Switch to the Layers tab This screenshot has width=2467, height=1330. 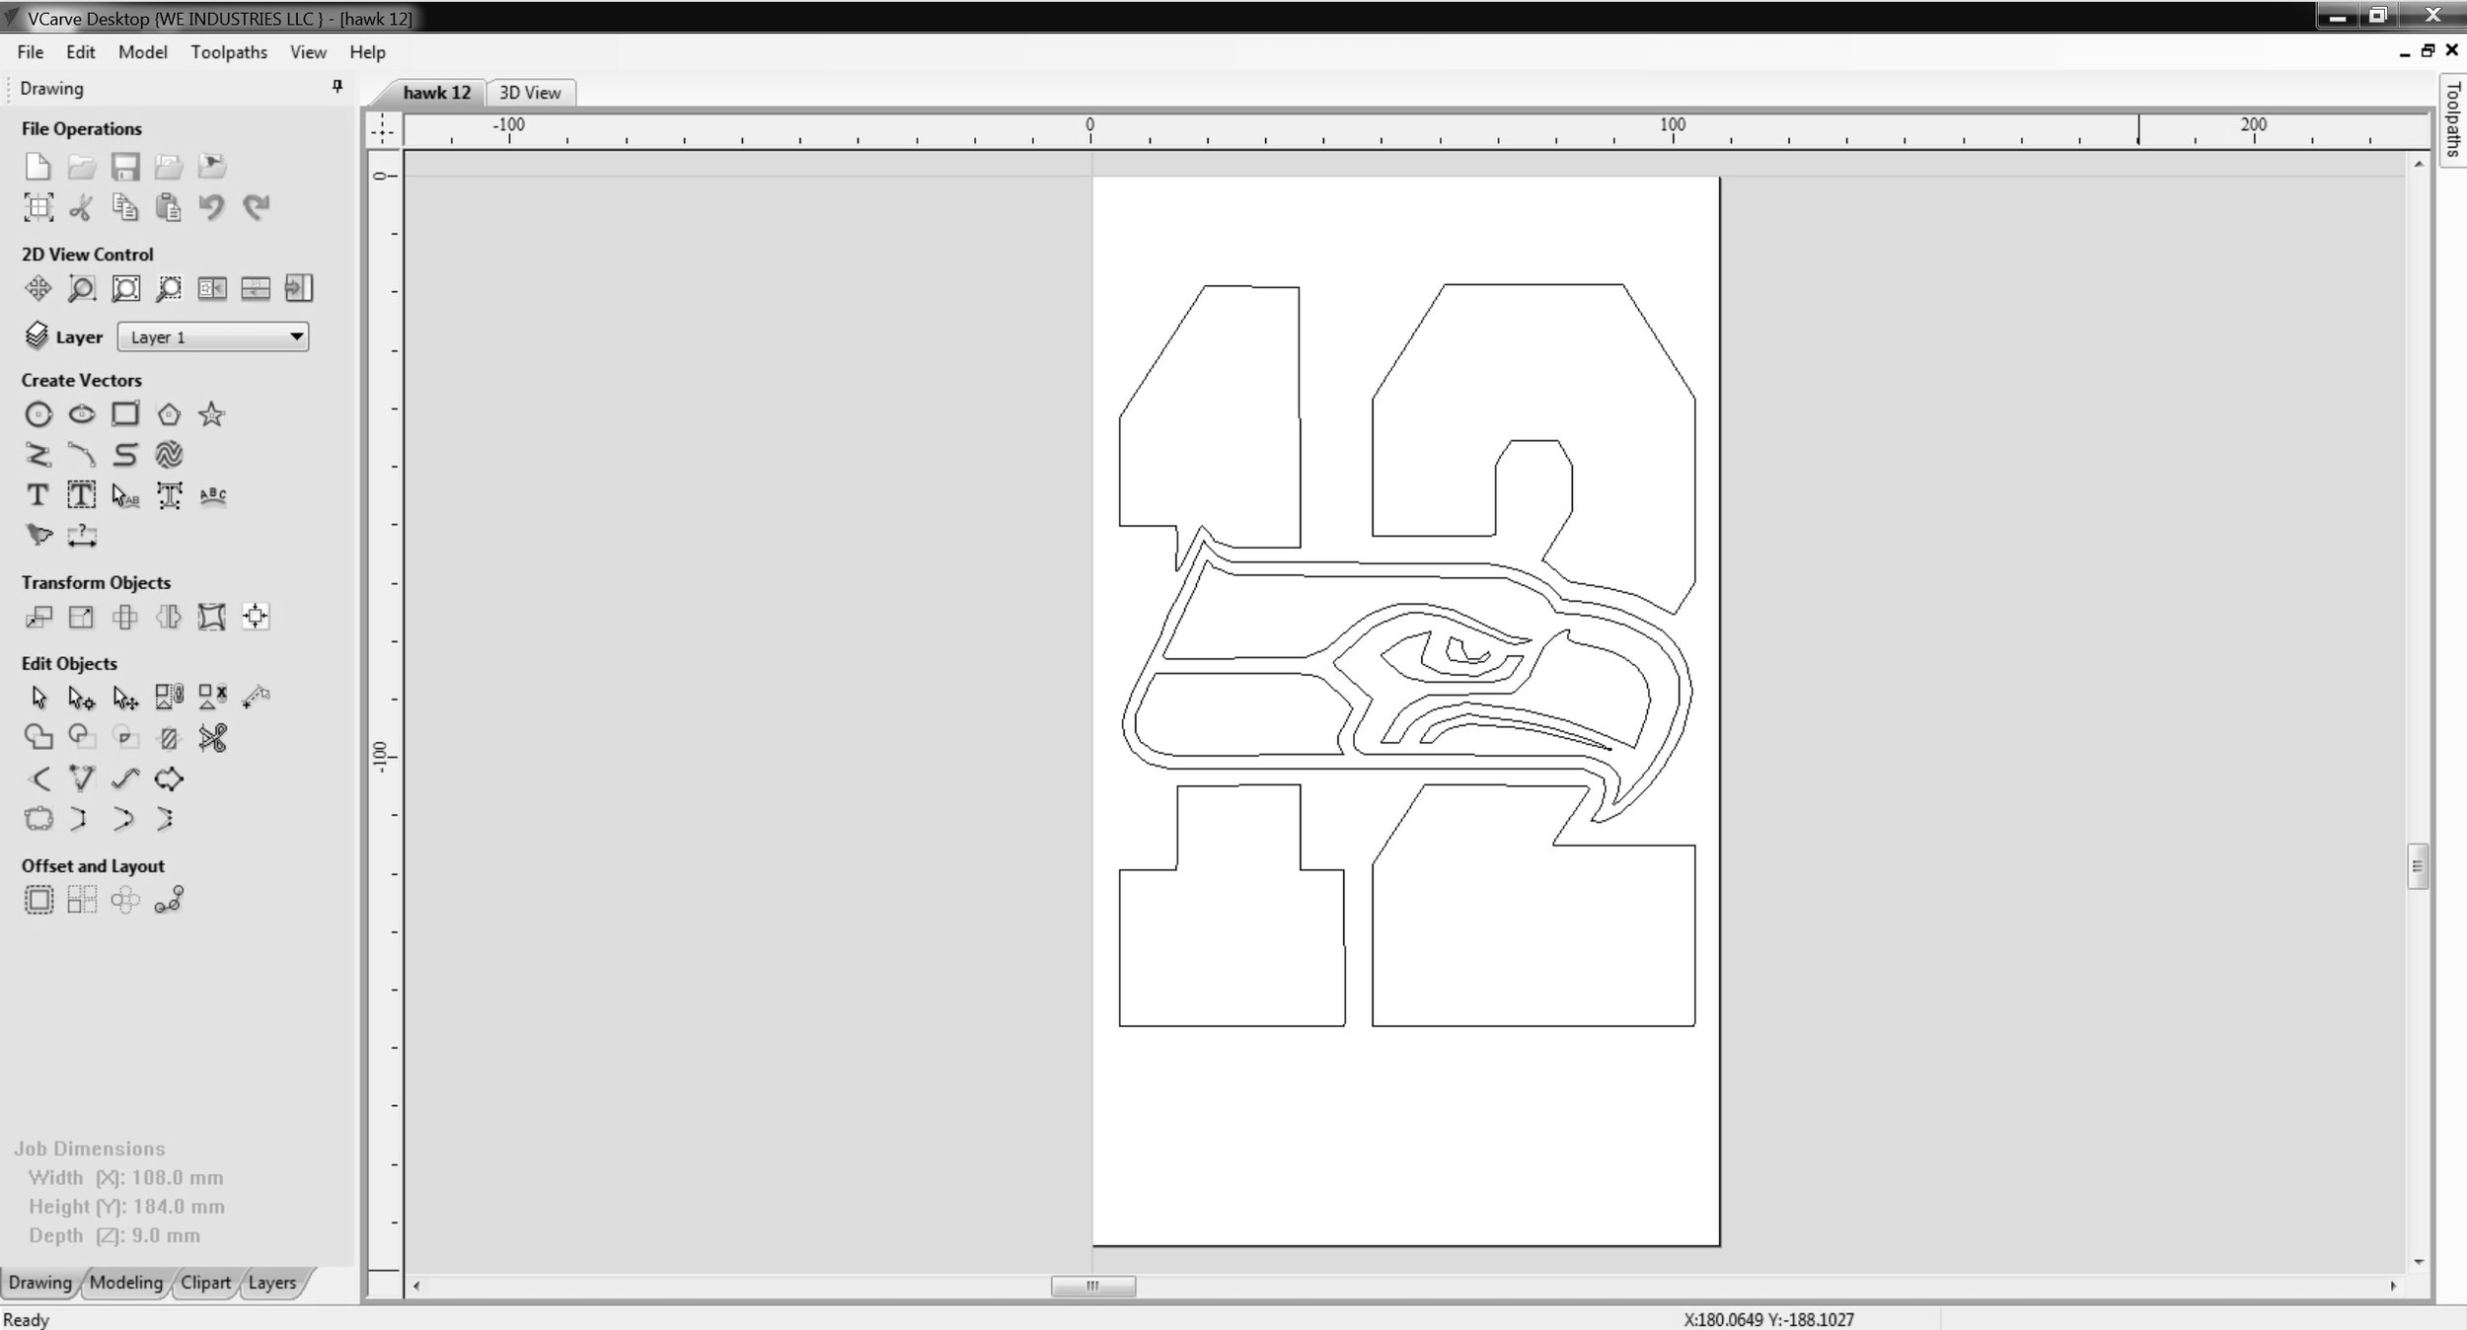pos(272,1283)
